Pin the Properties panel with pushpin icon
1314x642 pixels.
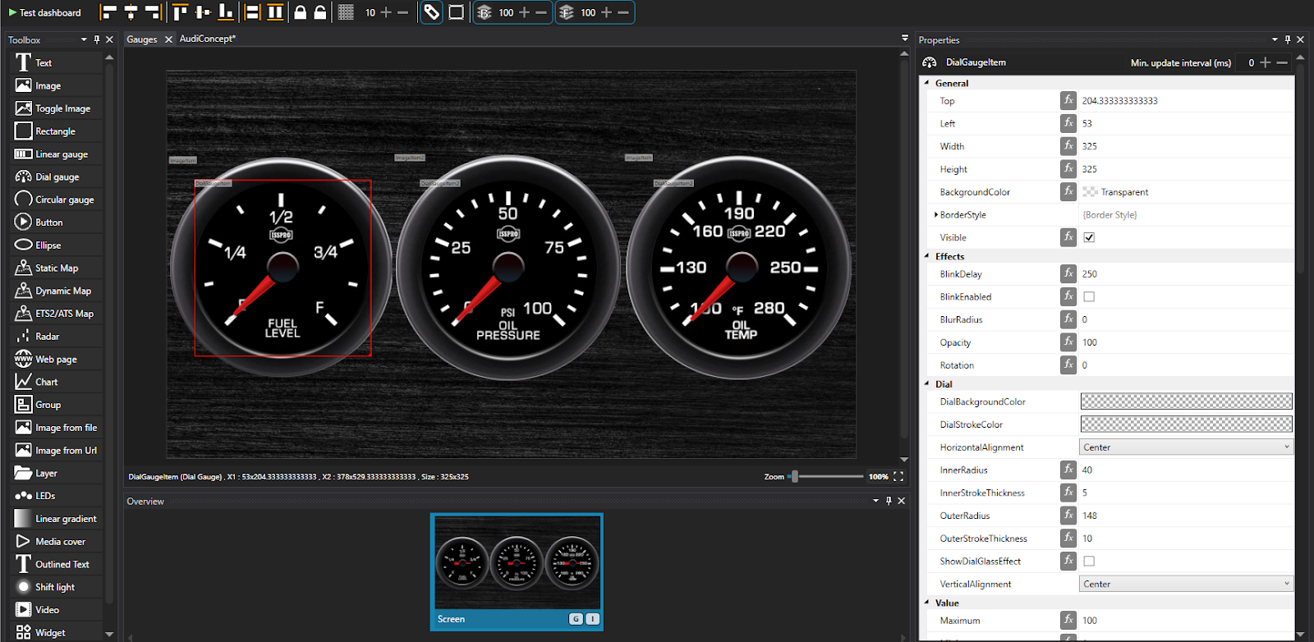(1288, 39)
